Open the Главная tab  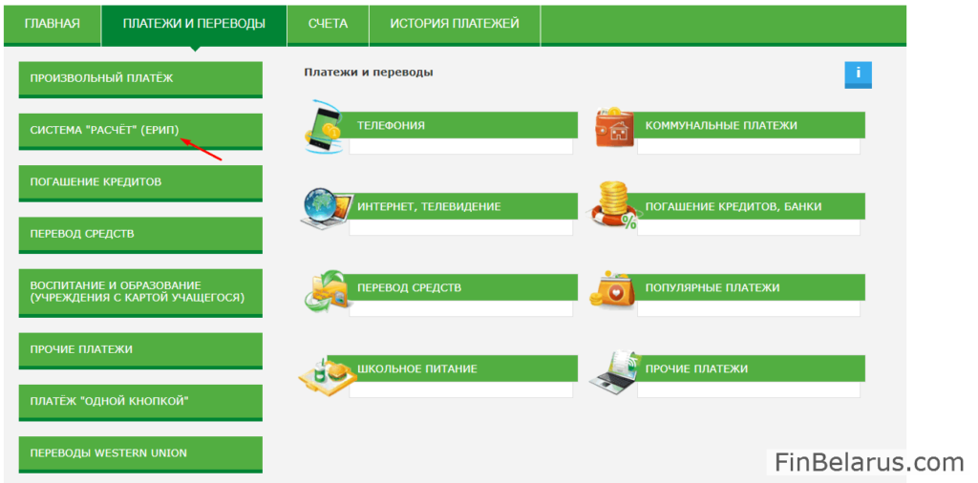pyautogui.click(x=52, y=24)
